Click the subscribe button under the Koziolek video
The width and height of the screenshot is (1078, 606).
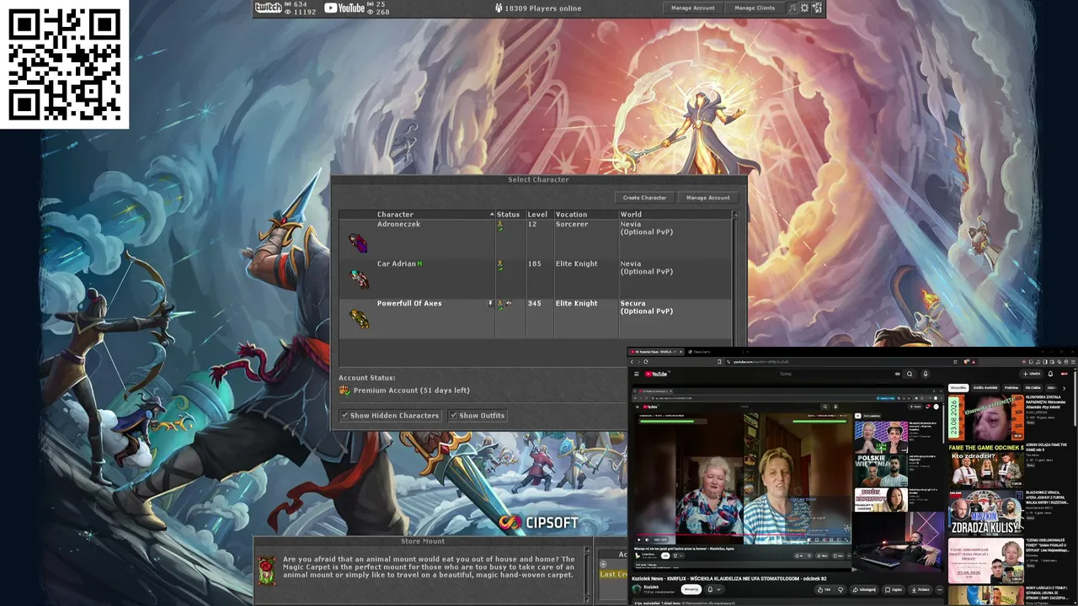pos(691,589)
